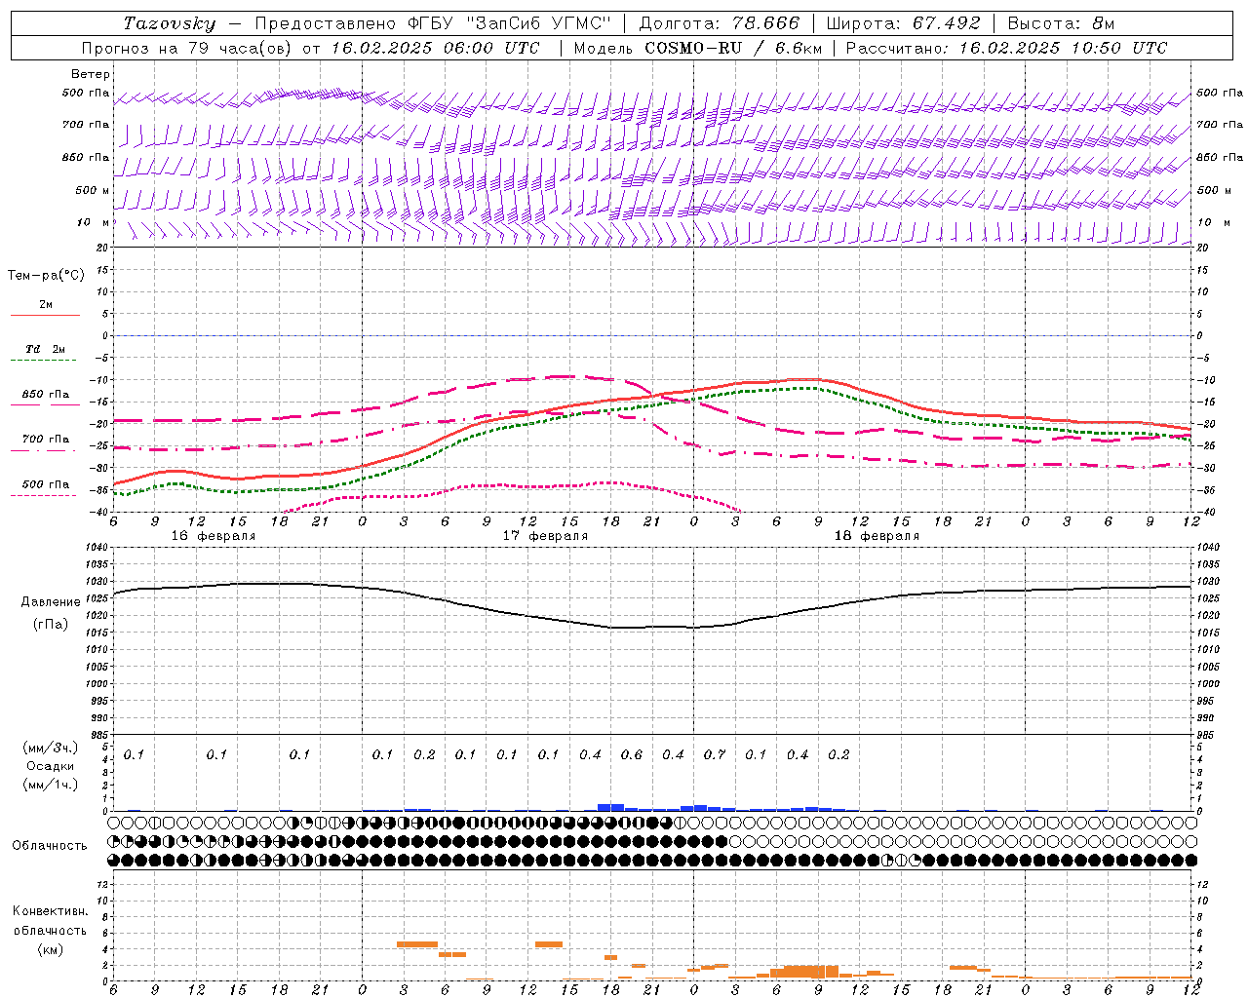The width and height of the screenshot is (1248, 998).
Task: Click the 16 февраля date label
Action: click(214, 536)
